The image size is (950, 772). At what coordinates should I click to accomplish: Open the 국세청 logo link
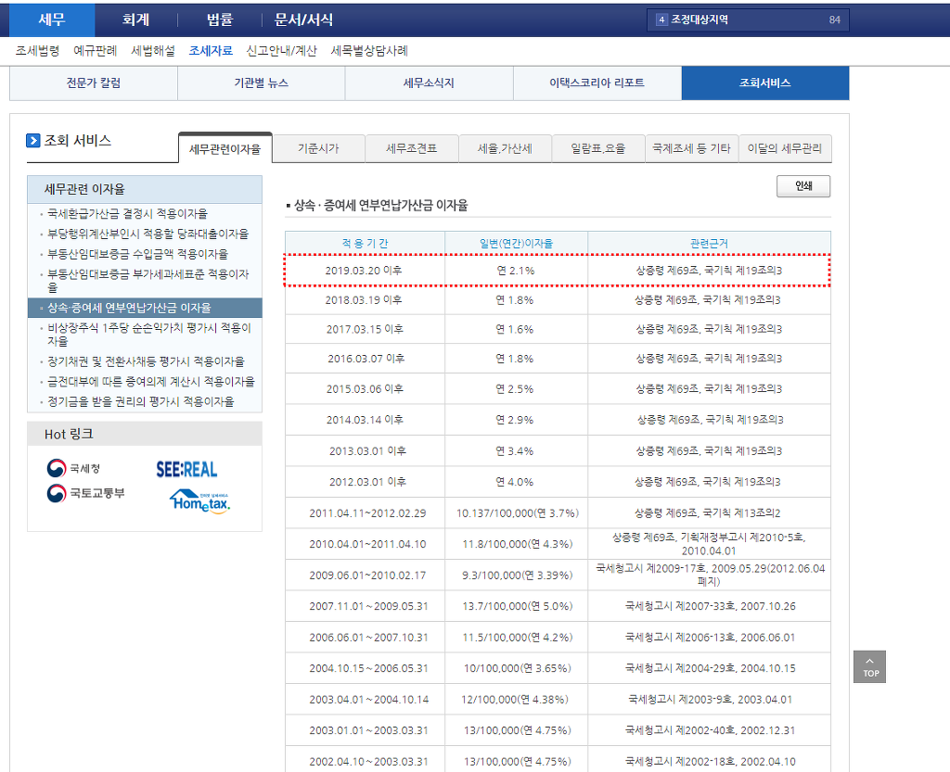(x=75, y=468)
